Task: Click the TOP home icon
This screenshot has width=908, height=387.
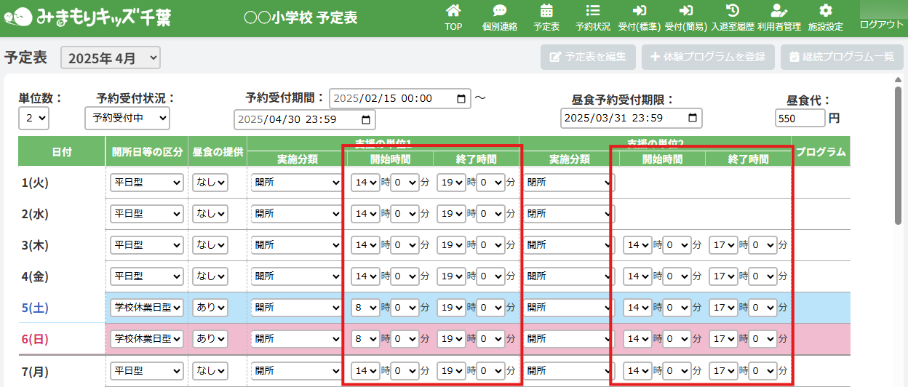Action: (x=453, y=11)
